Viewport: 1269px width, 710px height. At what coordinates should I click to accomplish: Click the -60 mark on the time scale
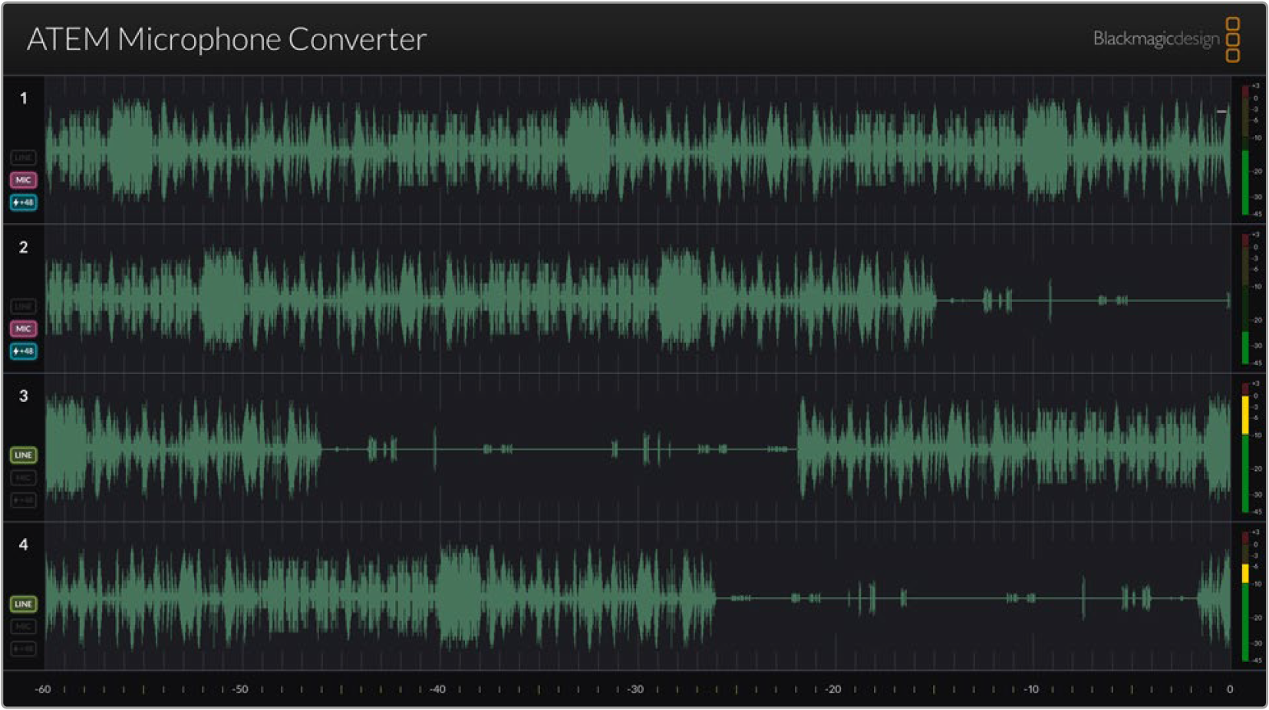point(43,689)
